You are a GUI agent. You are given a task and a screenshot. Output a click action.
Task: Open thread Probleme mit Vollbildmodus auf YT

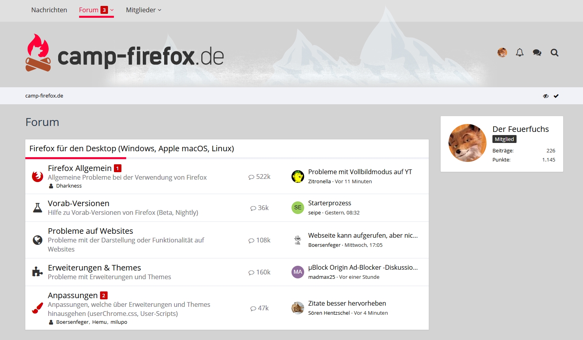[360, 172]
